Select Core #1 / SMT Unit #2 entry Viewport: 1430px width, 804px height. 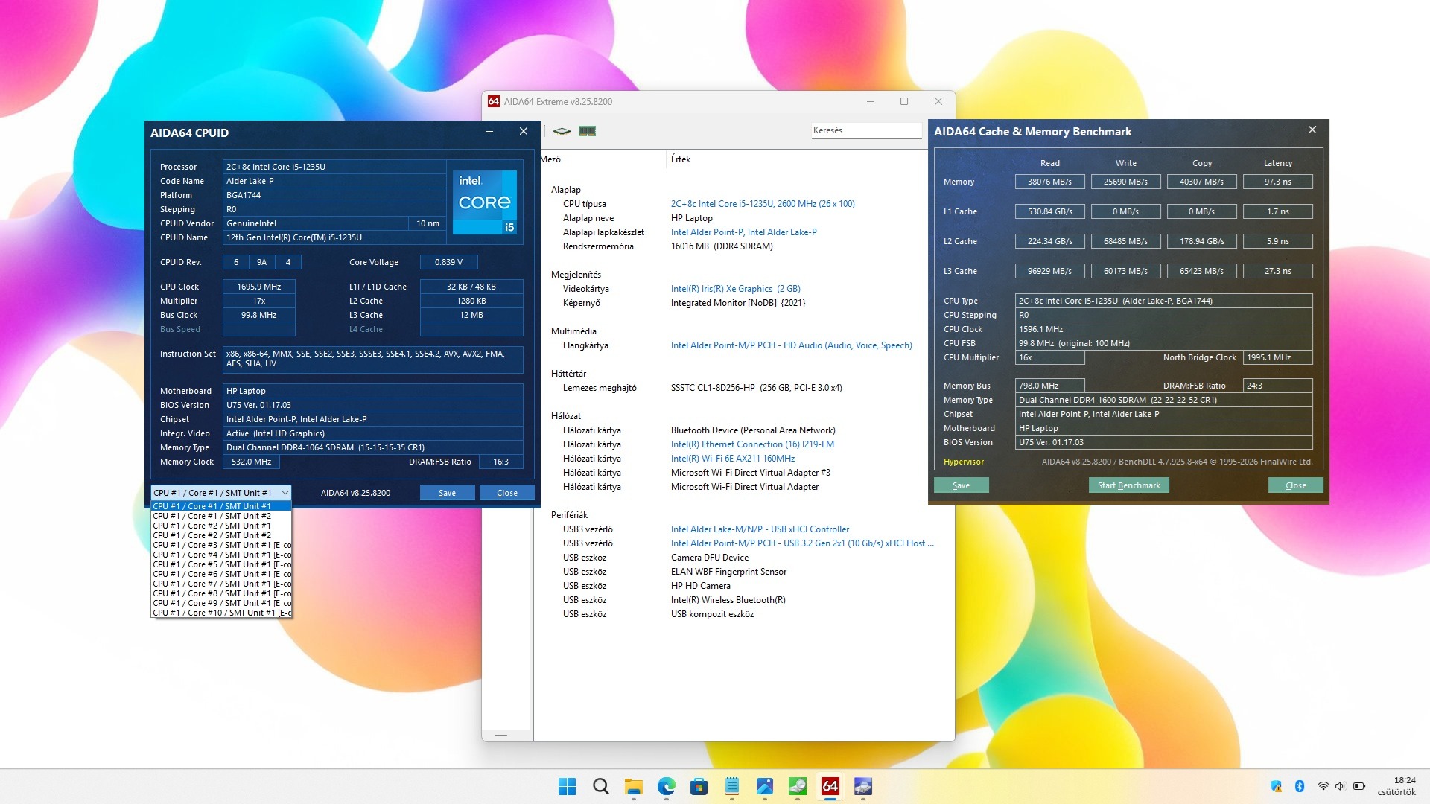212,516
